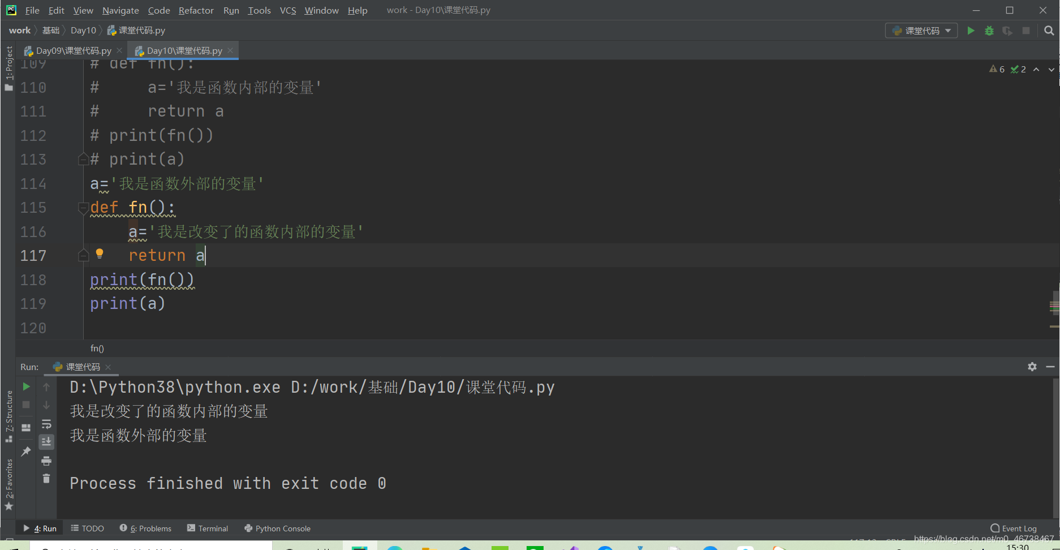Open the 6: Problems tool window
1060x550 pixels.
[145, 528]
